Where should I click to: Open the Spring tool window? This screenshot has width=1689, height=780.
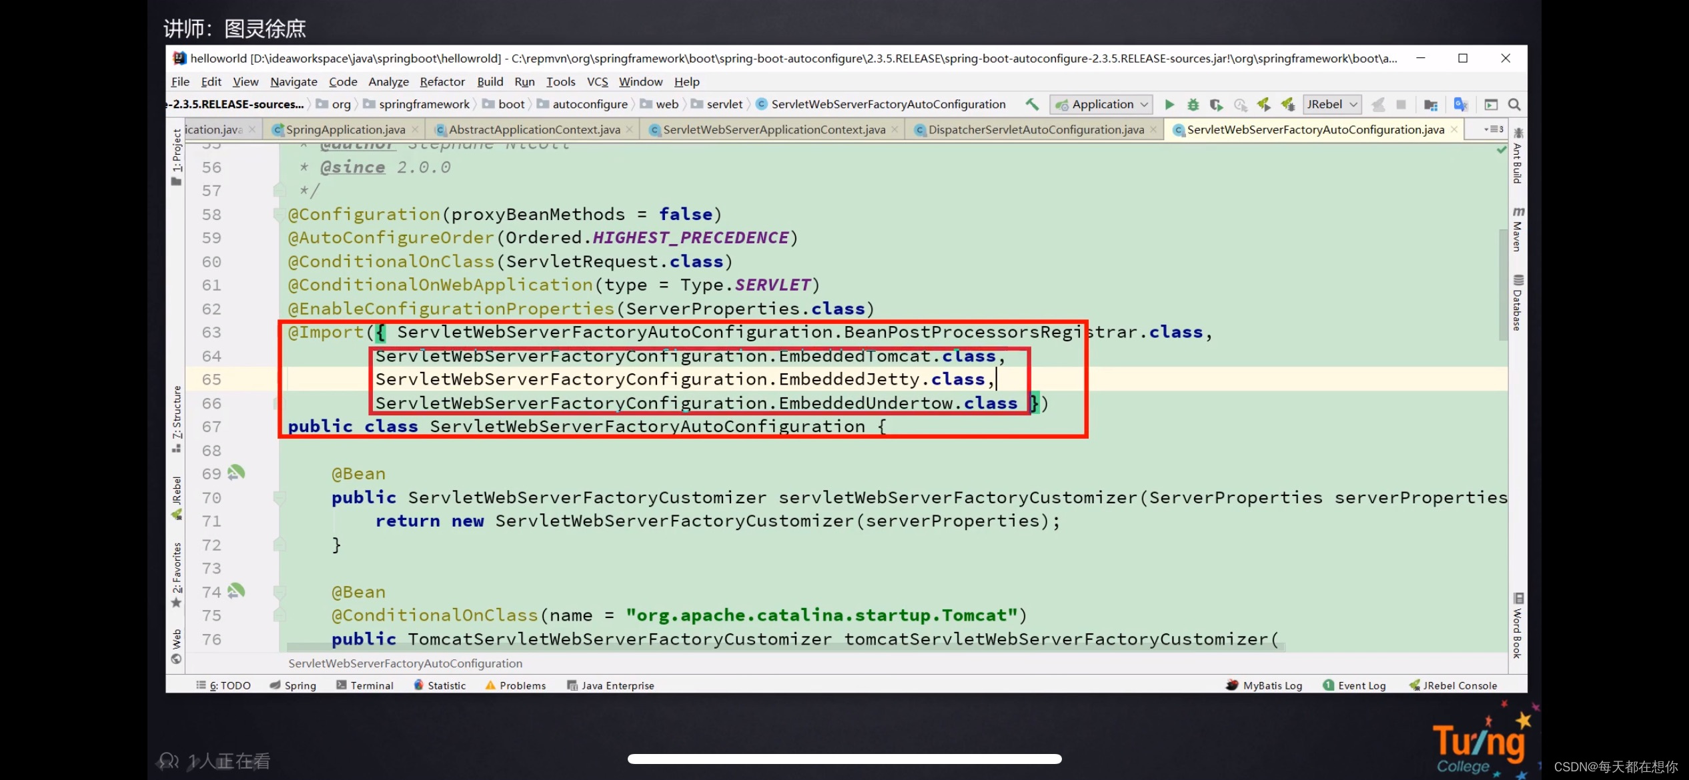(x=293, y=685)
